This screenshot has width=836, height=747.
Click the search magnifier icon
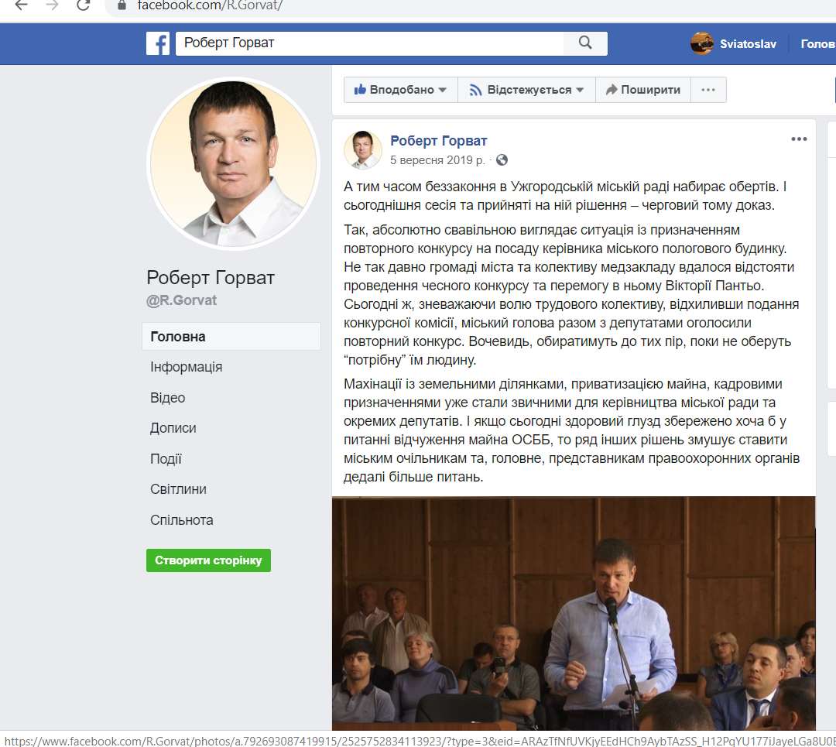click(x=585, y=43)
